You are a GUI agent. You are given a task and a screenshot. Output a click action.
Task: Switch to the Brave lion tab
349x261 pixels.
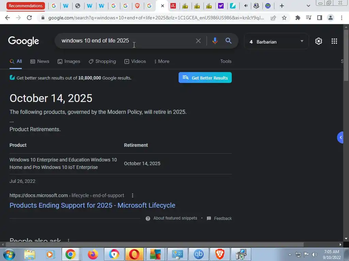point(137,6)
